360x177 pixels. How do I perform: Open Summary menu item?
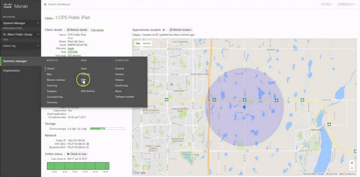click(52, 103)
